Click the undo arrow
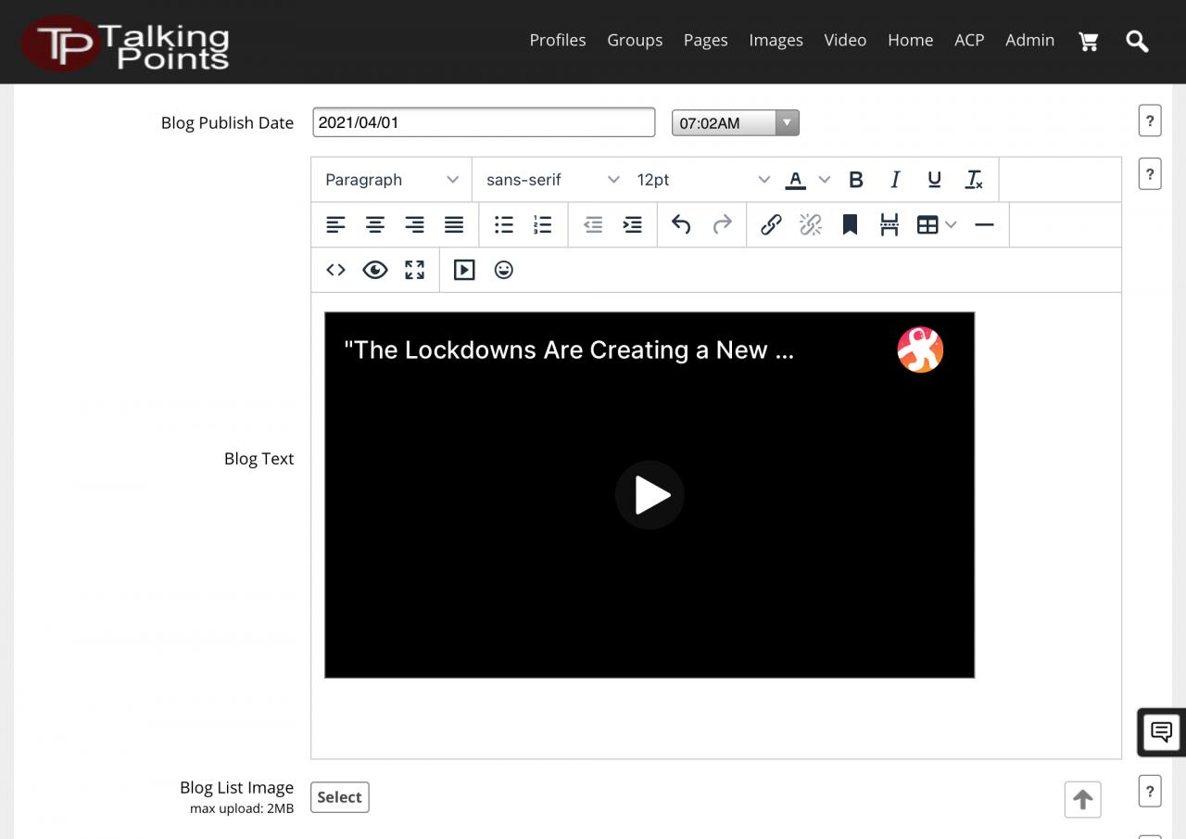 pos(681,224)
